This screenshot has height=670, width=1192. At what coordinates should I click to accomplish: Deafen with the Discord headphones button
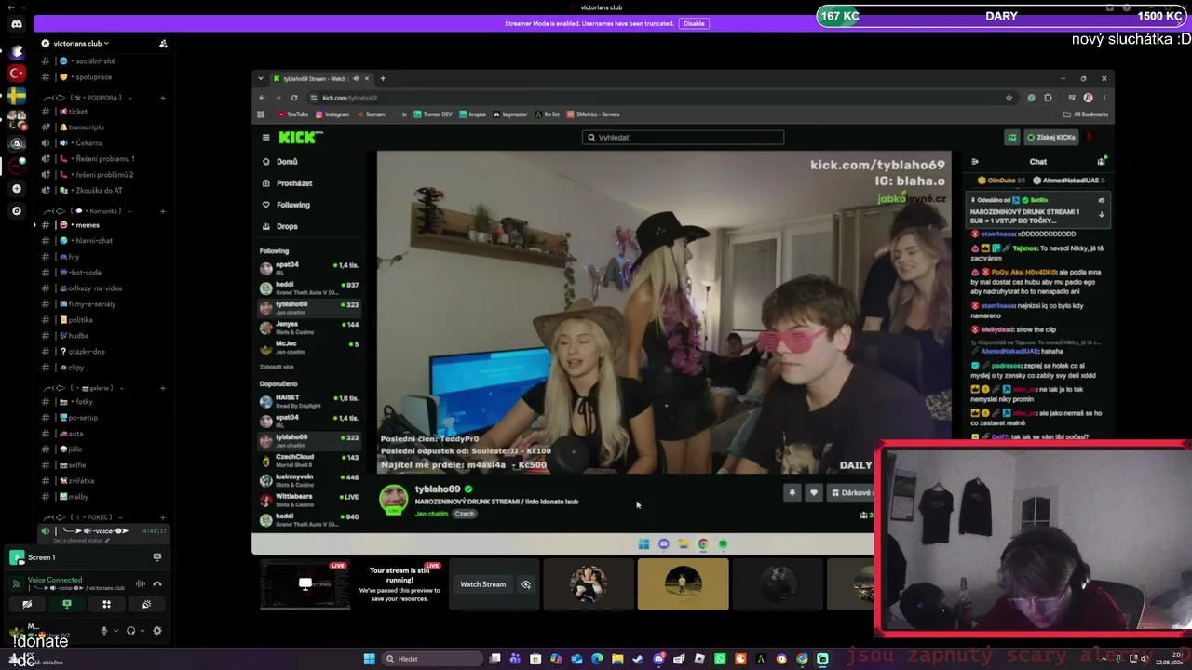[130, 631]
